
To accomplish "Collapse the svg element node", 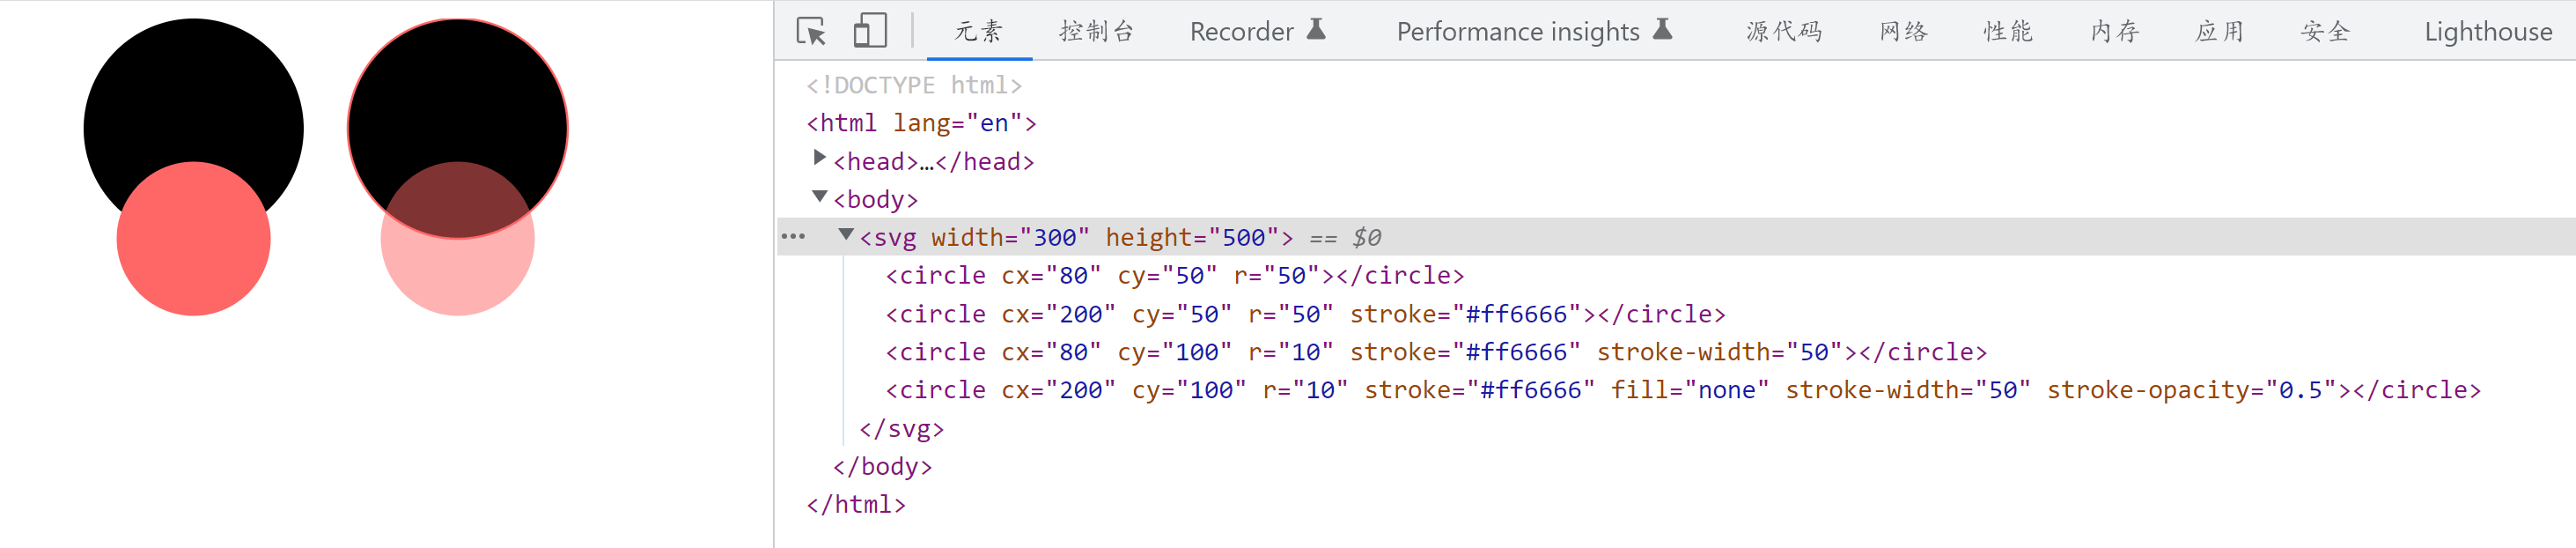I will (x=846, y=234).
